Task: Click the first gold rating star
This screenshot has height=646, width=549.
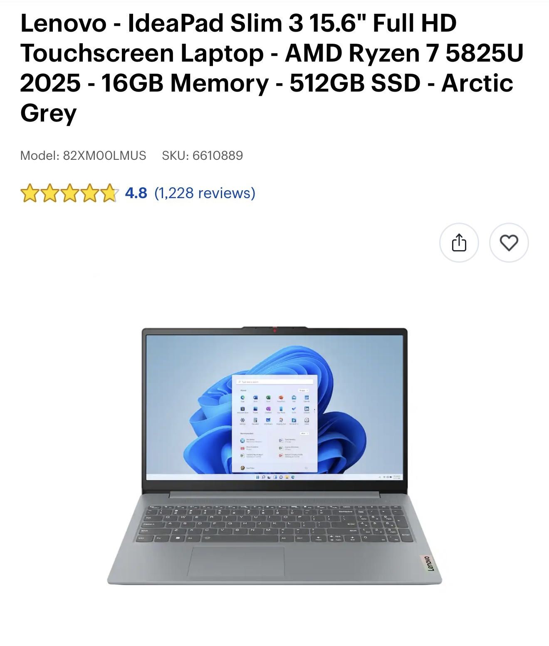Action: point(29,193)
